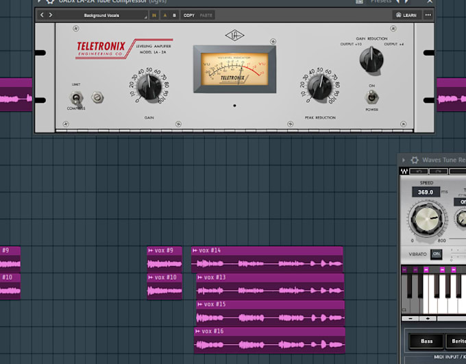466x364 pixels.
Task: Click keyboard shift minus button
Action: coord(410,319)
